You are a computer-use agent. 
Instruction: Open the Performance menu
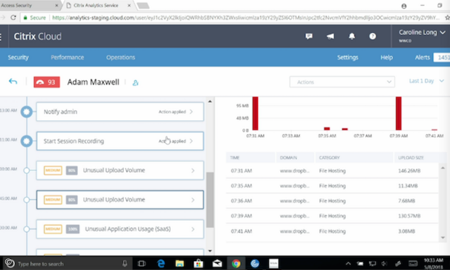pos(67,57)
